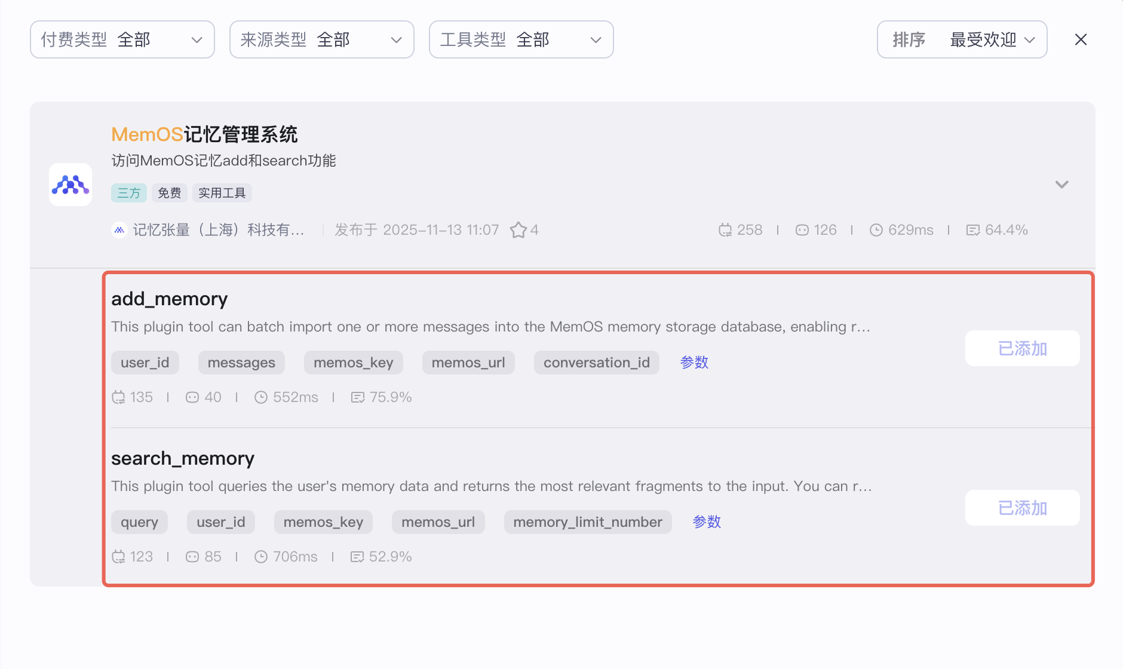Image resolution: width=1123 pixels, height=669 pixels.
Task: Click 已添加 button for add_memory
Action: click(x=1023, y=348)
